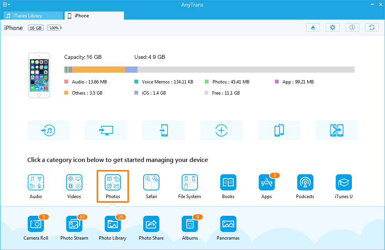Switch to the iTunes Library tab
Screen dimensions: 385x250
33,16
